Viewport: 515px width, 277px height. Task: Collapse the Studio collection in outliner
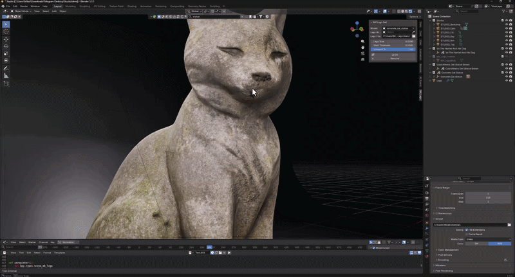pos(430,21)
